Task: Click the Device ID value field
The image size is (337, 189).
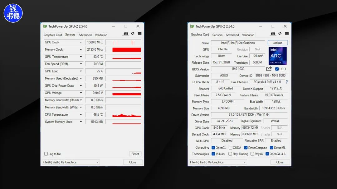Action: tap(270, 76)
